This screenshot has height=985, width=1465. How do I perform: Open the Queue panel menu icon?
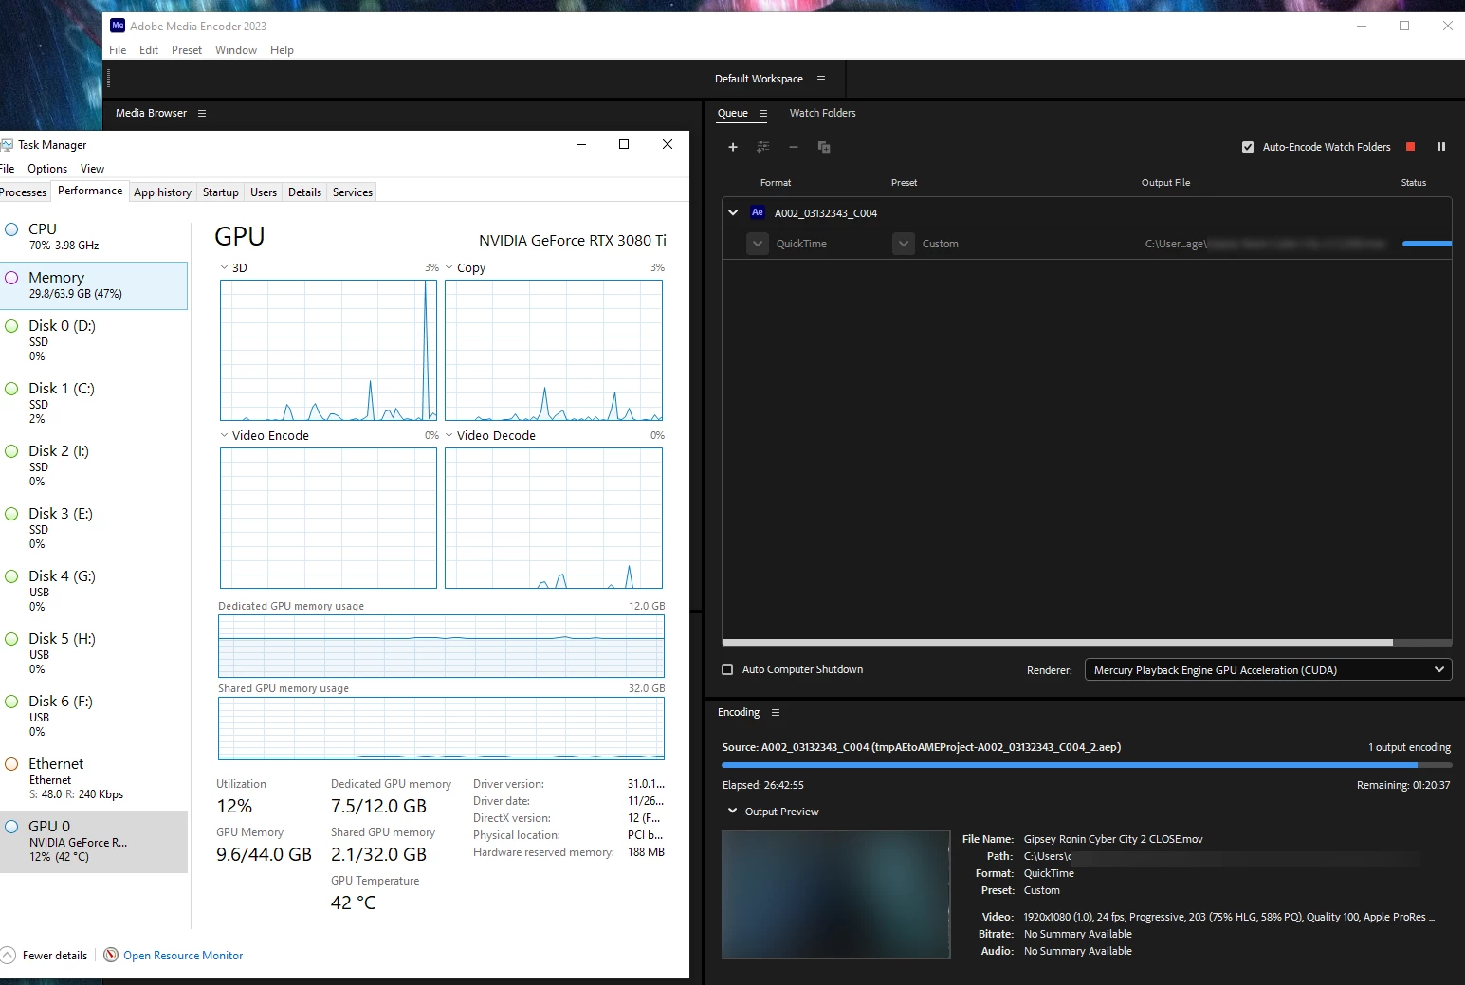coord(763,114)
